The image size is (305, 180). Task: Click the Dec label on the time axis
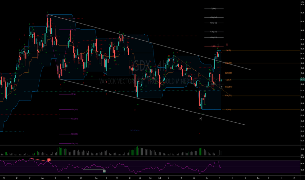pos(258,178)
